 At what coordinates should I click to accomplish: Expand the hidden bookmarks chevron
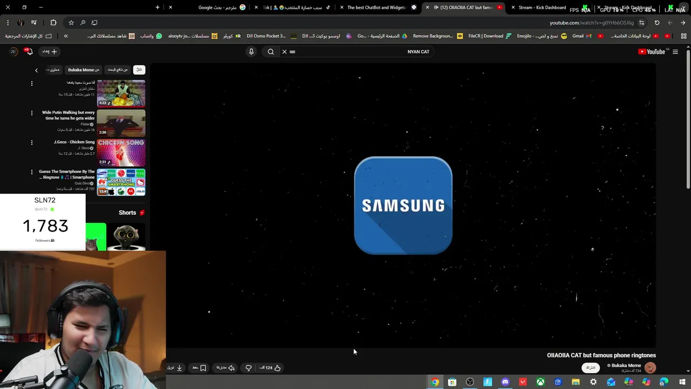(66, 36)
